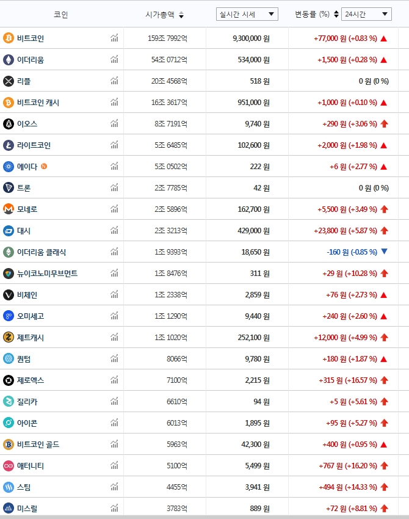This screenshot has width=409, height=519.
Task: Expand the 24시간 period dropdown
Action: [x=366, y=14]
